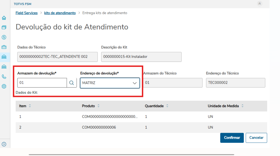Click the Cancelar button
Viewport: 280px width, 156px height.
(x=256, y=138)
